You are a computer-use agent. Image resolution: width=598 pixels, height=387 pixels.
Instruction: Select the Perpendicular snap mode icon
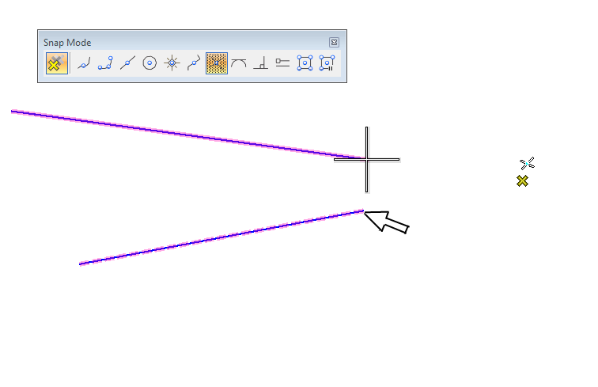click(x=260, y=63)
